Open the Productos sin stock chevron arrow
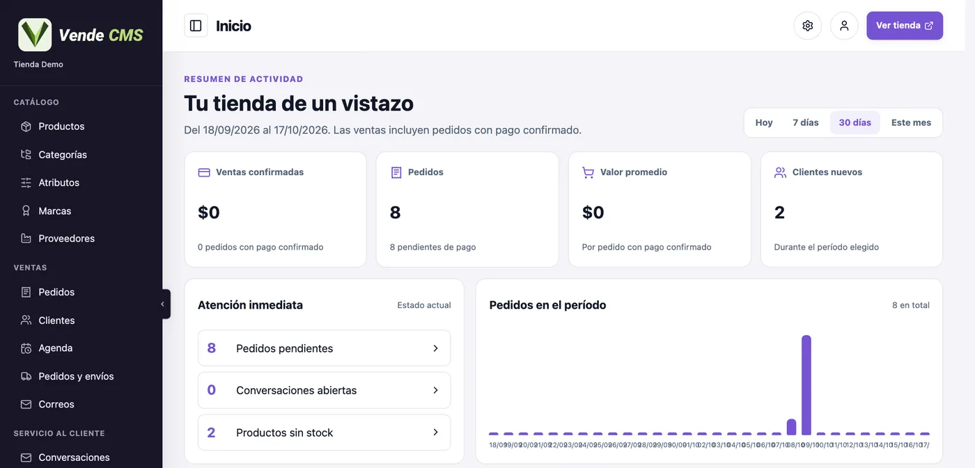 click(x=436, y=433)
